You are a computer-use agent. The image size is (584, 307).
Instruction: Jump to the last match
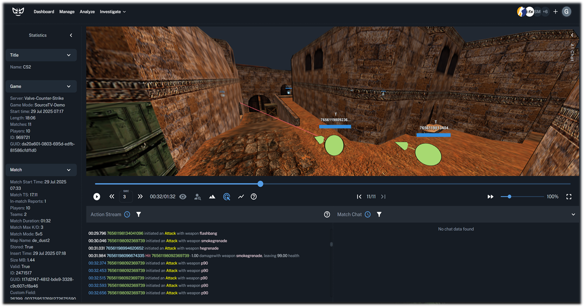tap(383, 197)
